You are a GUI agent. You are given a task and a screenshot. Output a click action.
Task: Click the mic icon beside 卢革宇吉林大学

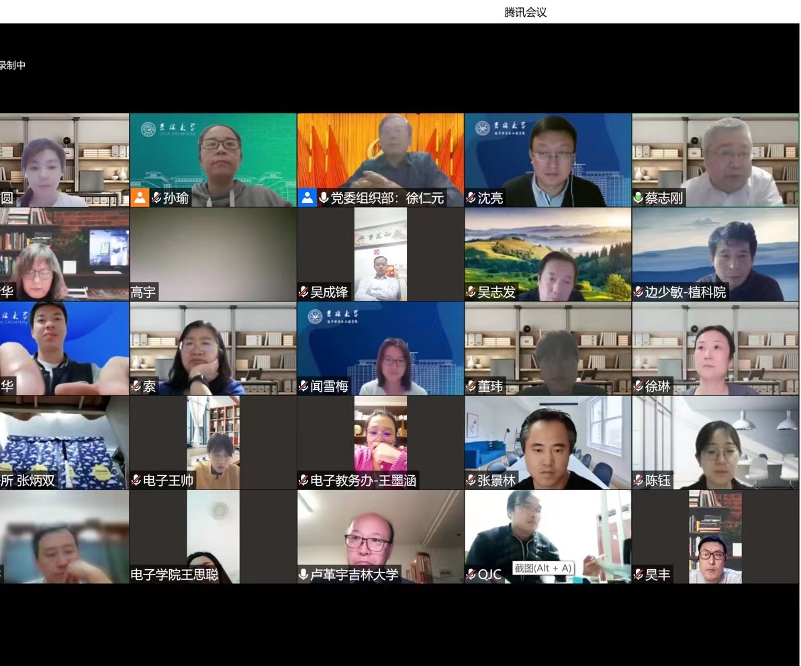(x=303, y=575)
